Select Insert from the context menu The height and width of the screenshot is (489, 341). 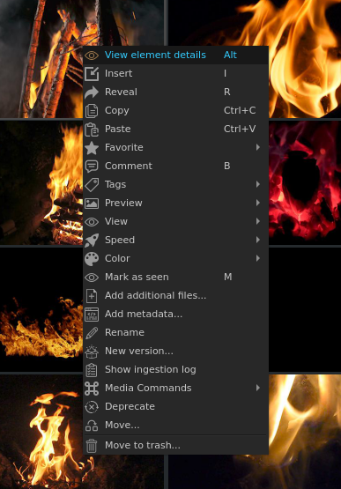tap(175, 74)
